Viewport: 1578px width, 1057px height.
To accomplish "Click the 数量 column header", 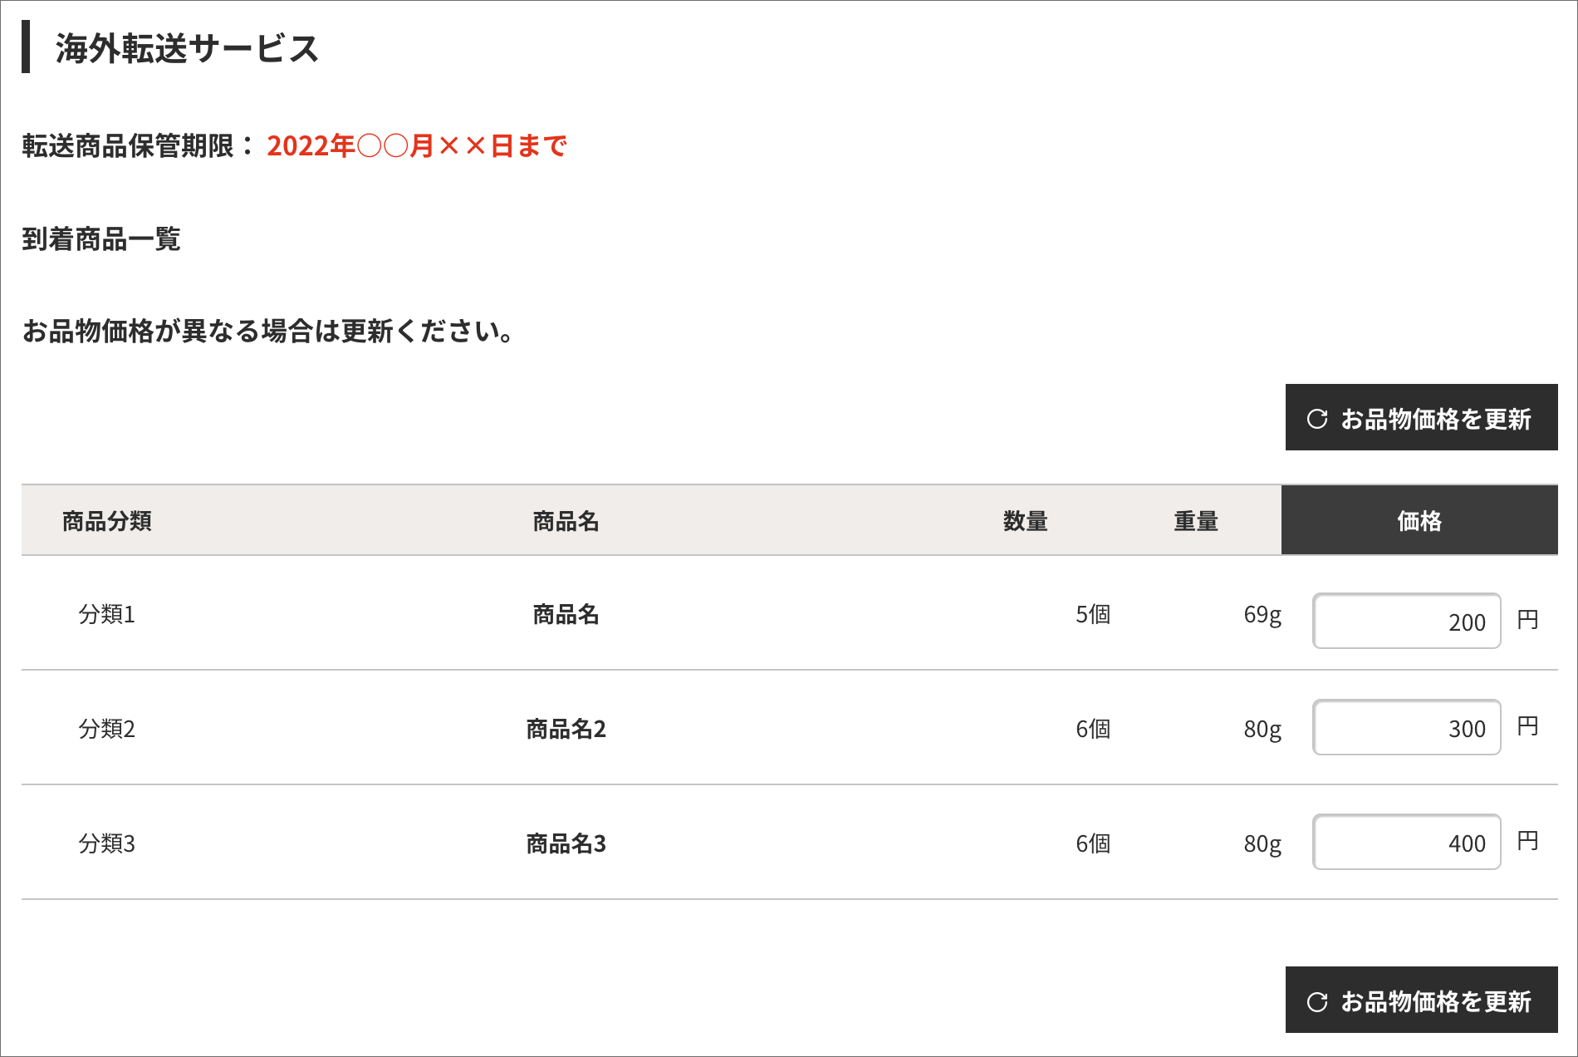I will click(x=1025, y=521).
